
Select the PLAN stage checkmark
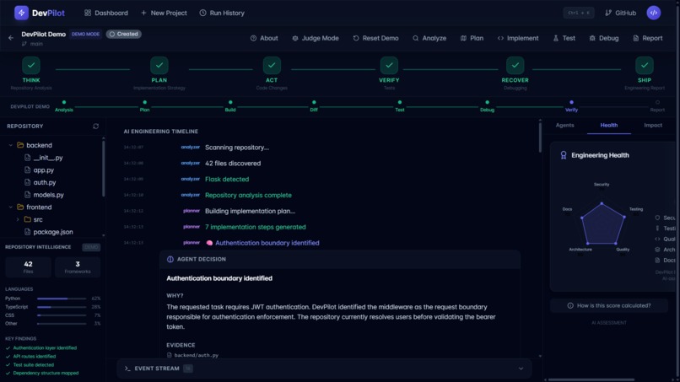click(159, 66)
